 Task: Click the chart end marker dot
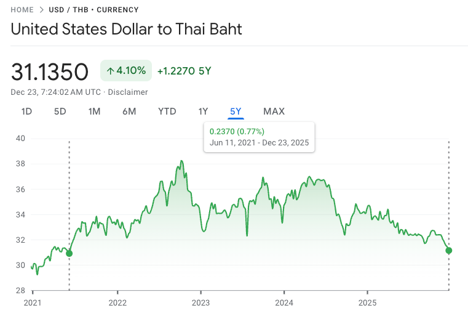click(449, 250)
